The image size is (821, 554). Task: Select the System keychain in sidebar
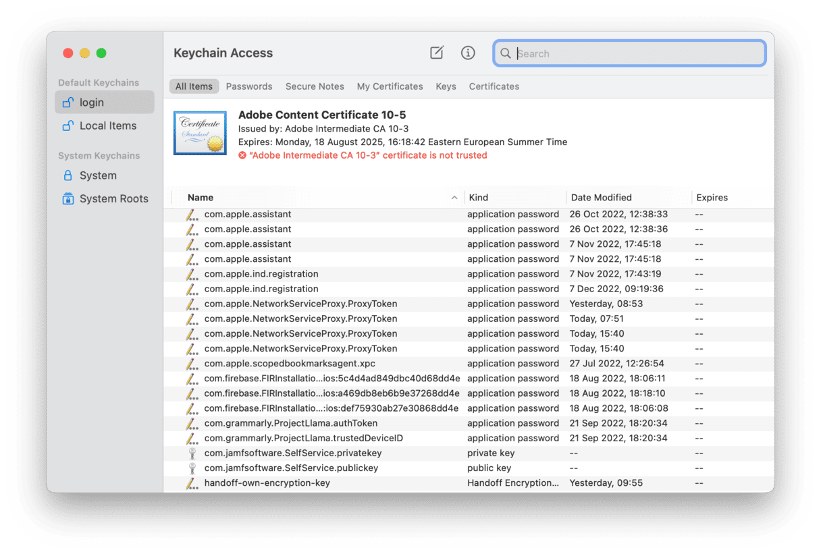(105, 175)
